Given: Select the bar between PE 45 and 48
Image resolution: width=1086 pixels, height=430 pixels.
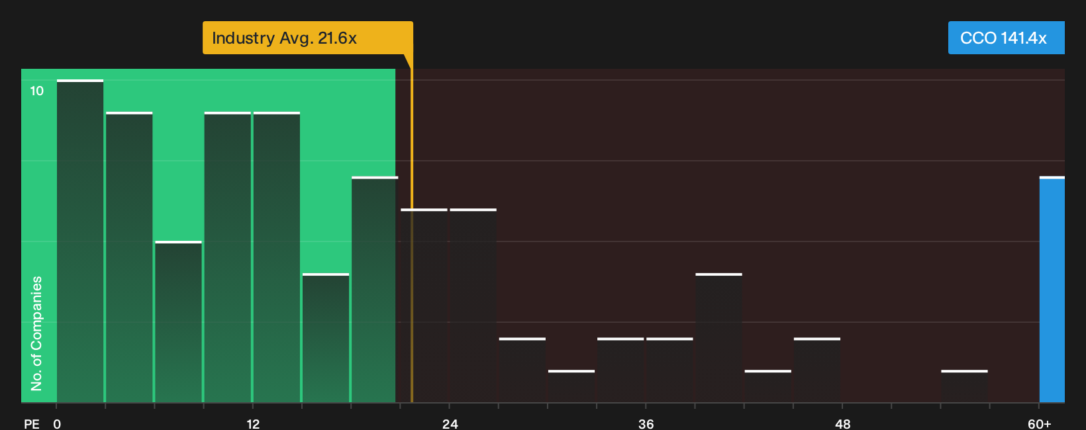Looking at the screenshot, I should click(x=817, y=370).
